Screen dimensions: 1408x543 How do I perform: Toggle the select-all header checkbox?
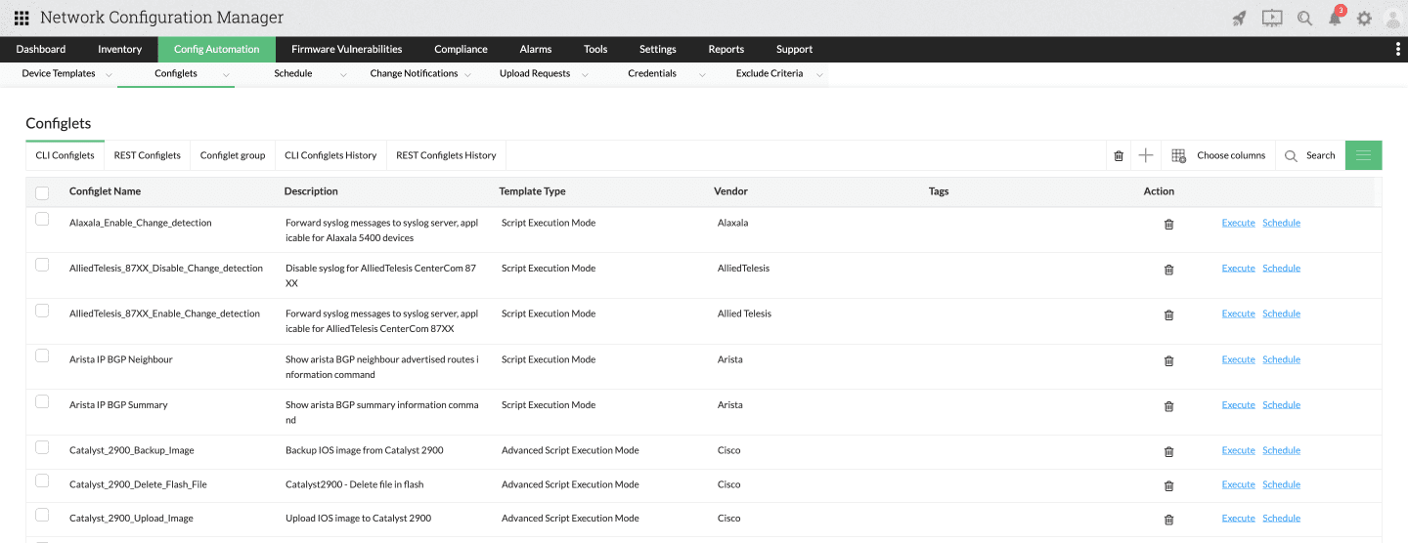tap(42, 192)
